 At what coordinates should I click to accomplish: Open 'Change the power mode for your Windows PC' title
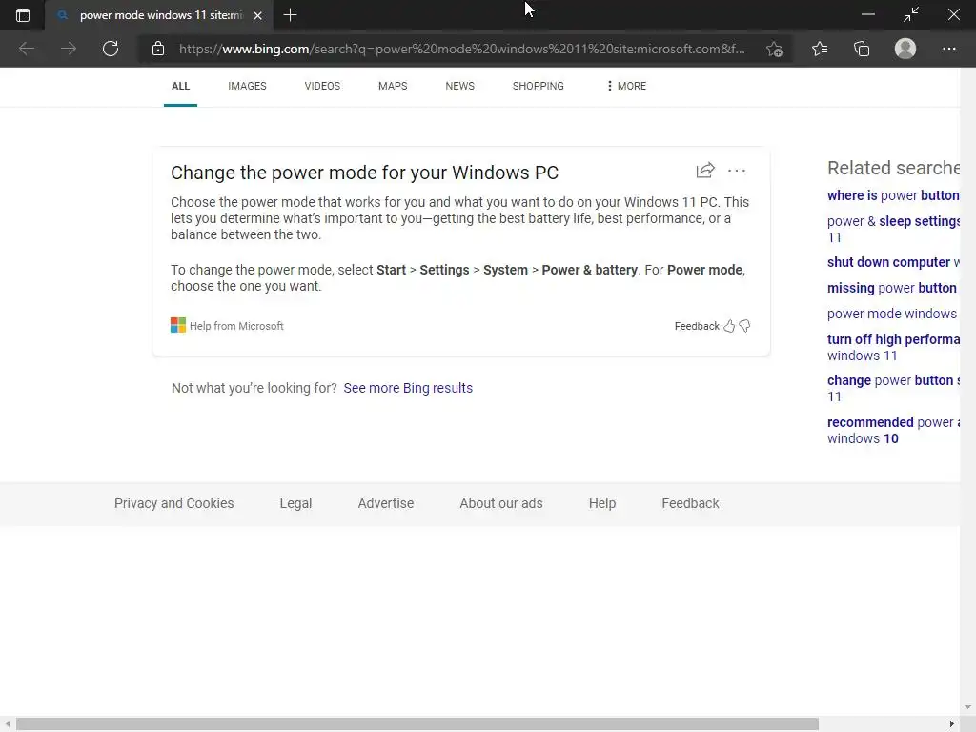[365, 173]
